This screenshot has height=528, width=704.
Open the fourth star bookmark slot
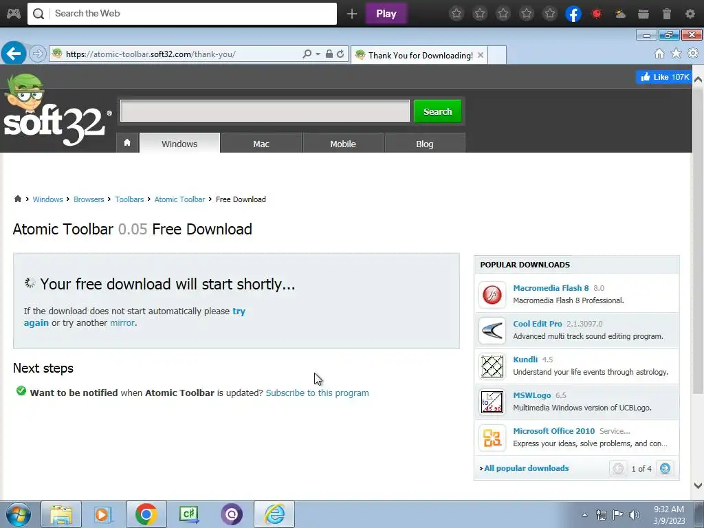(x=527, y=14)
